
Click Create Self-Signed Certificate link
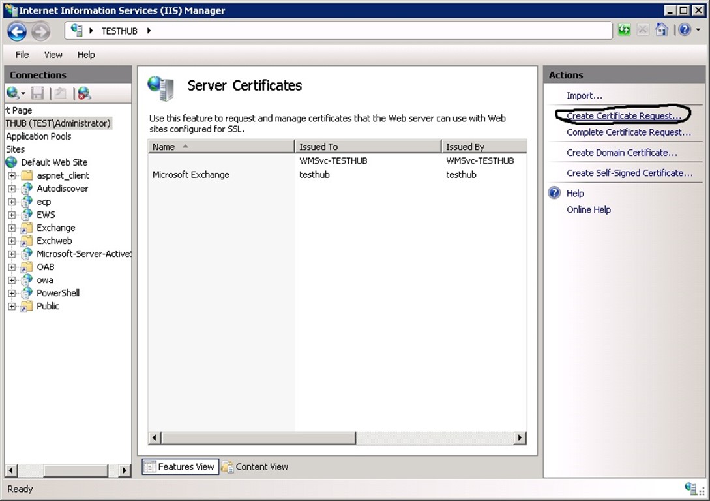tap(629, 173)
